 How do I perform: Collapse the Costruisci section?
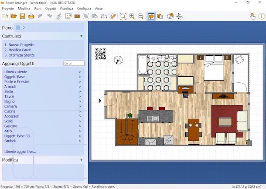82,36
